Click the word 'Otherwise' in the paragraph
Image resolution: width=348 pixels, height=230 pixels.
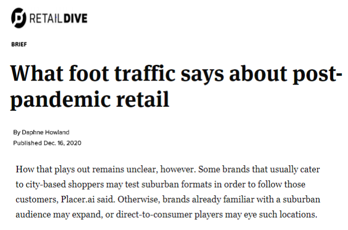(x=139, y=199)
